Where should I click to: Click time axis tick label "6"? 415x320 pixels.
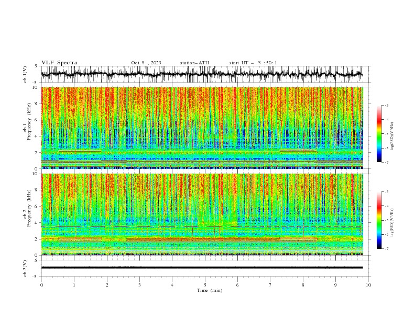(x=237, y=285)
